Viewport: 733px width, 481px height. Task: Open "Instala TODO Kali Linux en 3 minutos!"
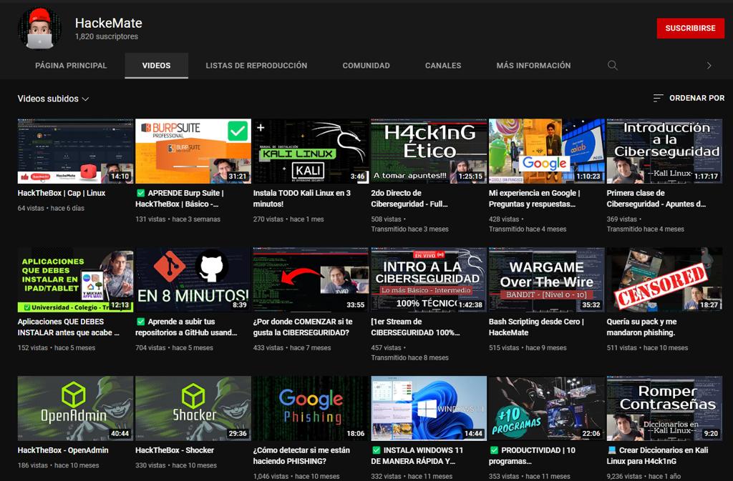[x=310, y=150]
